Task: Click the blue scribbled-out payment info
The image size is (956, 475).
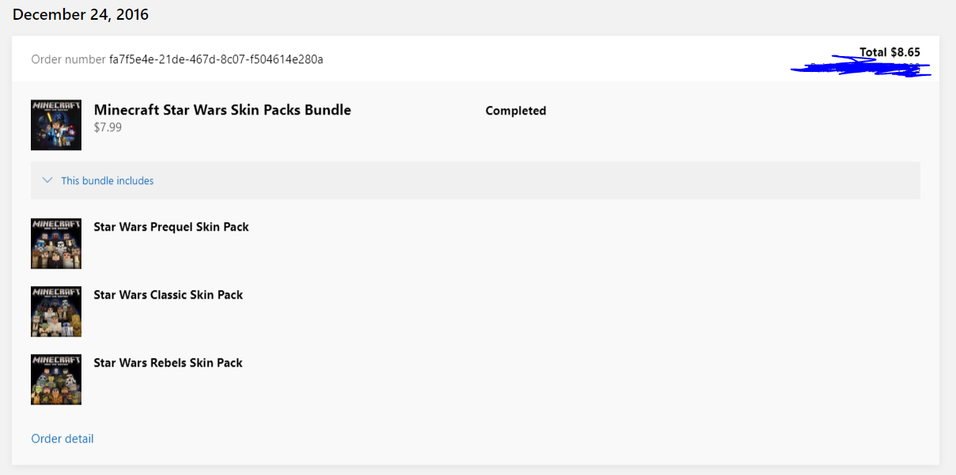Action: tap(860, 68)
